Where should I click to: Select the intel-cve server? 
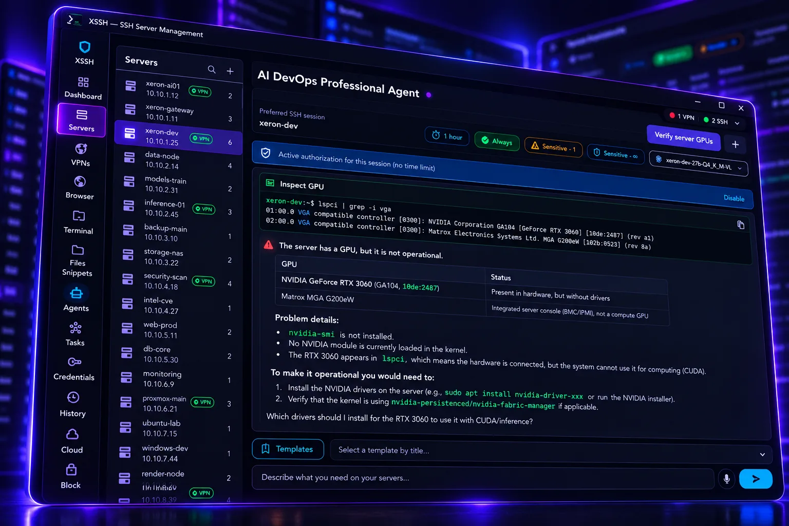point(177,305)
